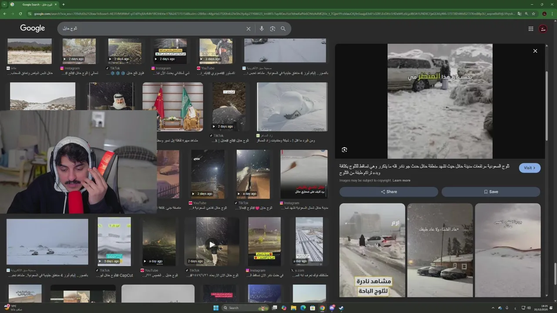Open related image of snowy house at night

[x=440, y=250]
